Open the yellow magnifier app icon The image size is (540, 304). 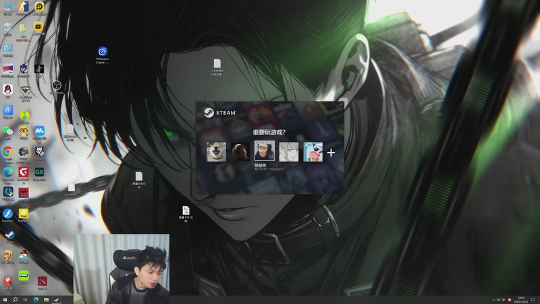pyautogui.click(x=39, y=8)
